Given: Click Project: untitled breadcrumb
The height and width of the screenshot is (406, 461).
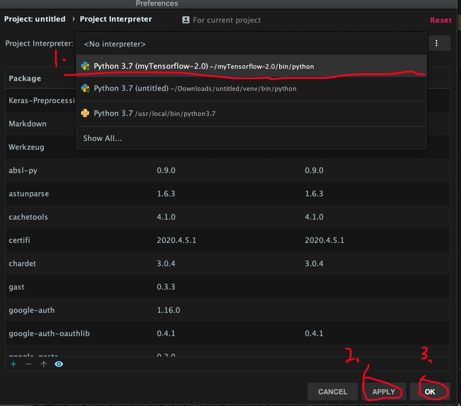Looking at the screenshot, I should [x=35, y=19].
